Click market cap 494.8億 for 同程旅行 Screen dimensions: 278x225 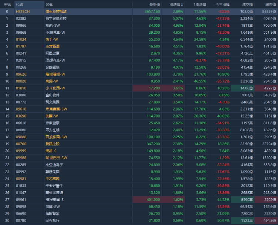[270, 221]
